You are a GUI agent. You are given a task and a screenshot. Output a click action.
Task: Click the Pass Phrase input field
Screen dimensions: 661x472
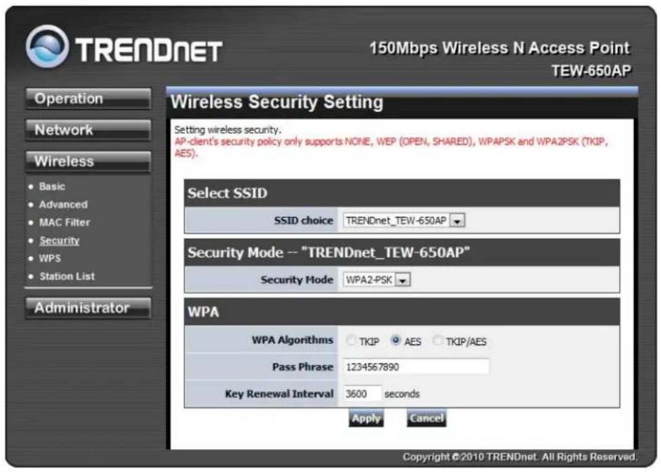[x=416, y=367]
